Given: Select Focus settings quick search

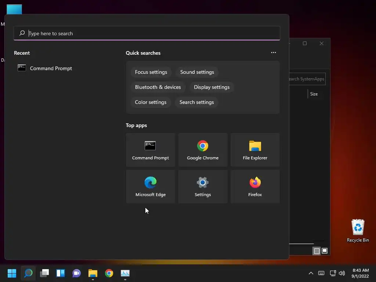Looking at the screenshot, I should tap(151, 72).
